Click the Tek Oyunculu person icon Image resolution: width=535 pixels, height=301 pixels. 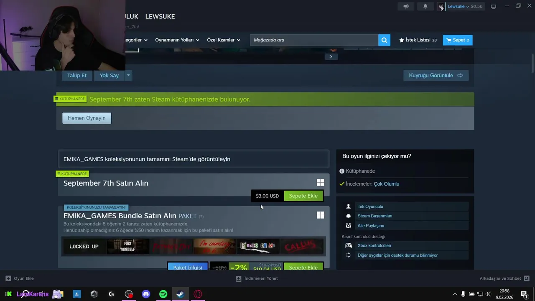coord(348,207)
